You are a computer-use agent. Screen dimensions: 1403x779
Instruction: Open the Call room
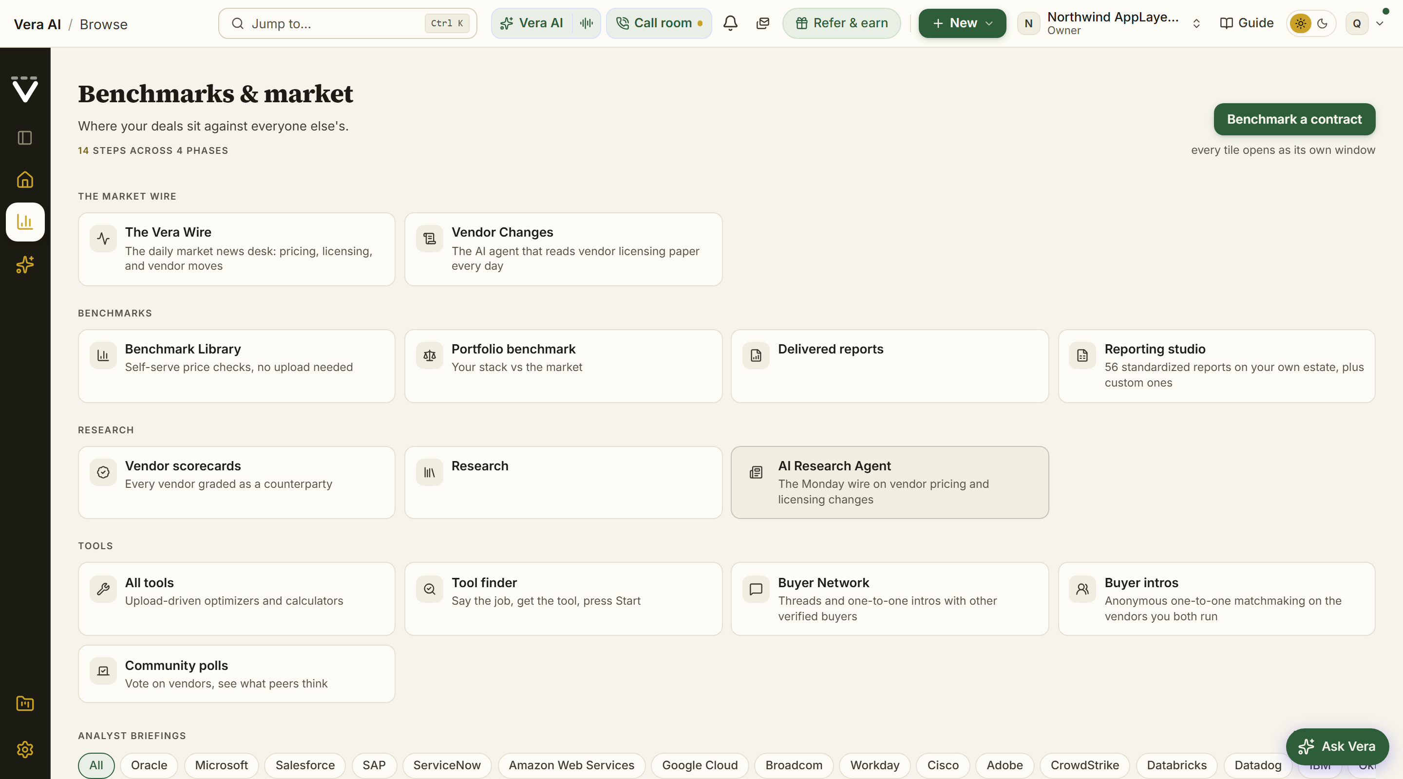click(659, 23)
